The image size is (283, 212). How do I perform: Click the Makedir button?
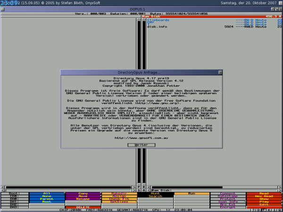[119, 194]
